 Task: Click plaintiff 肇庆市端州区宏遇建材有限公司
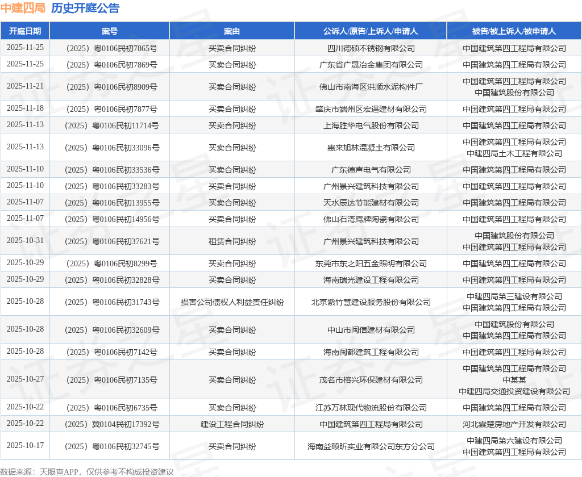click(371, 109)
